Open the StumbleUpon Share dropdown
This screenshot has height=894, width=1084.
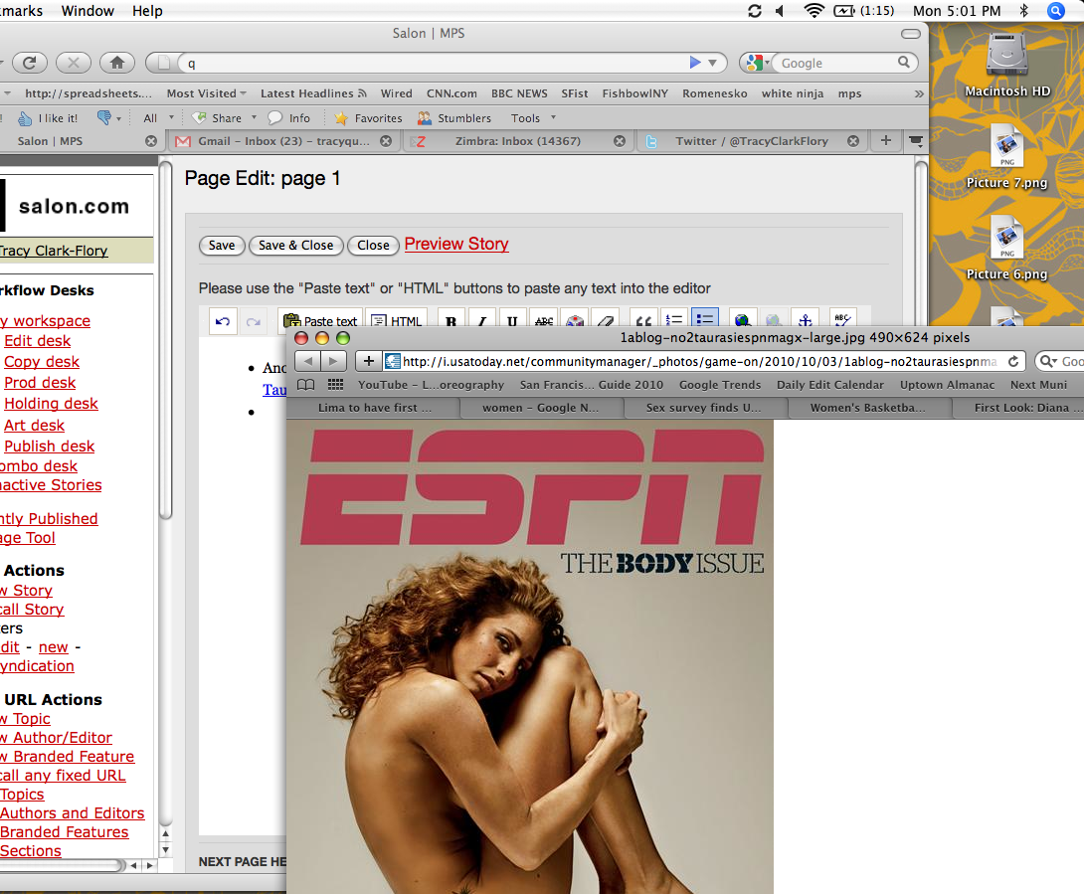coord(224,118)
